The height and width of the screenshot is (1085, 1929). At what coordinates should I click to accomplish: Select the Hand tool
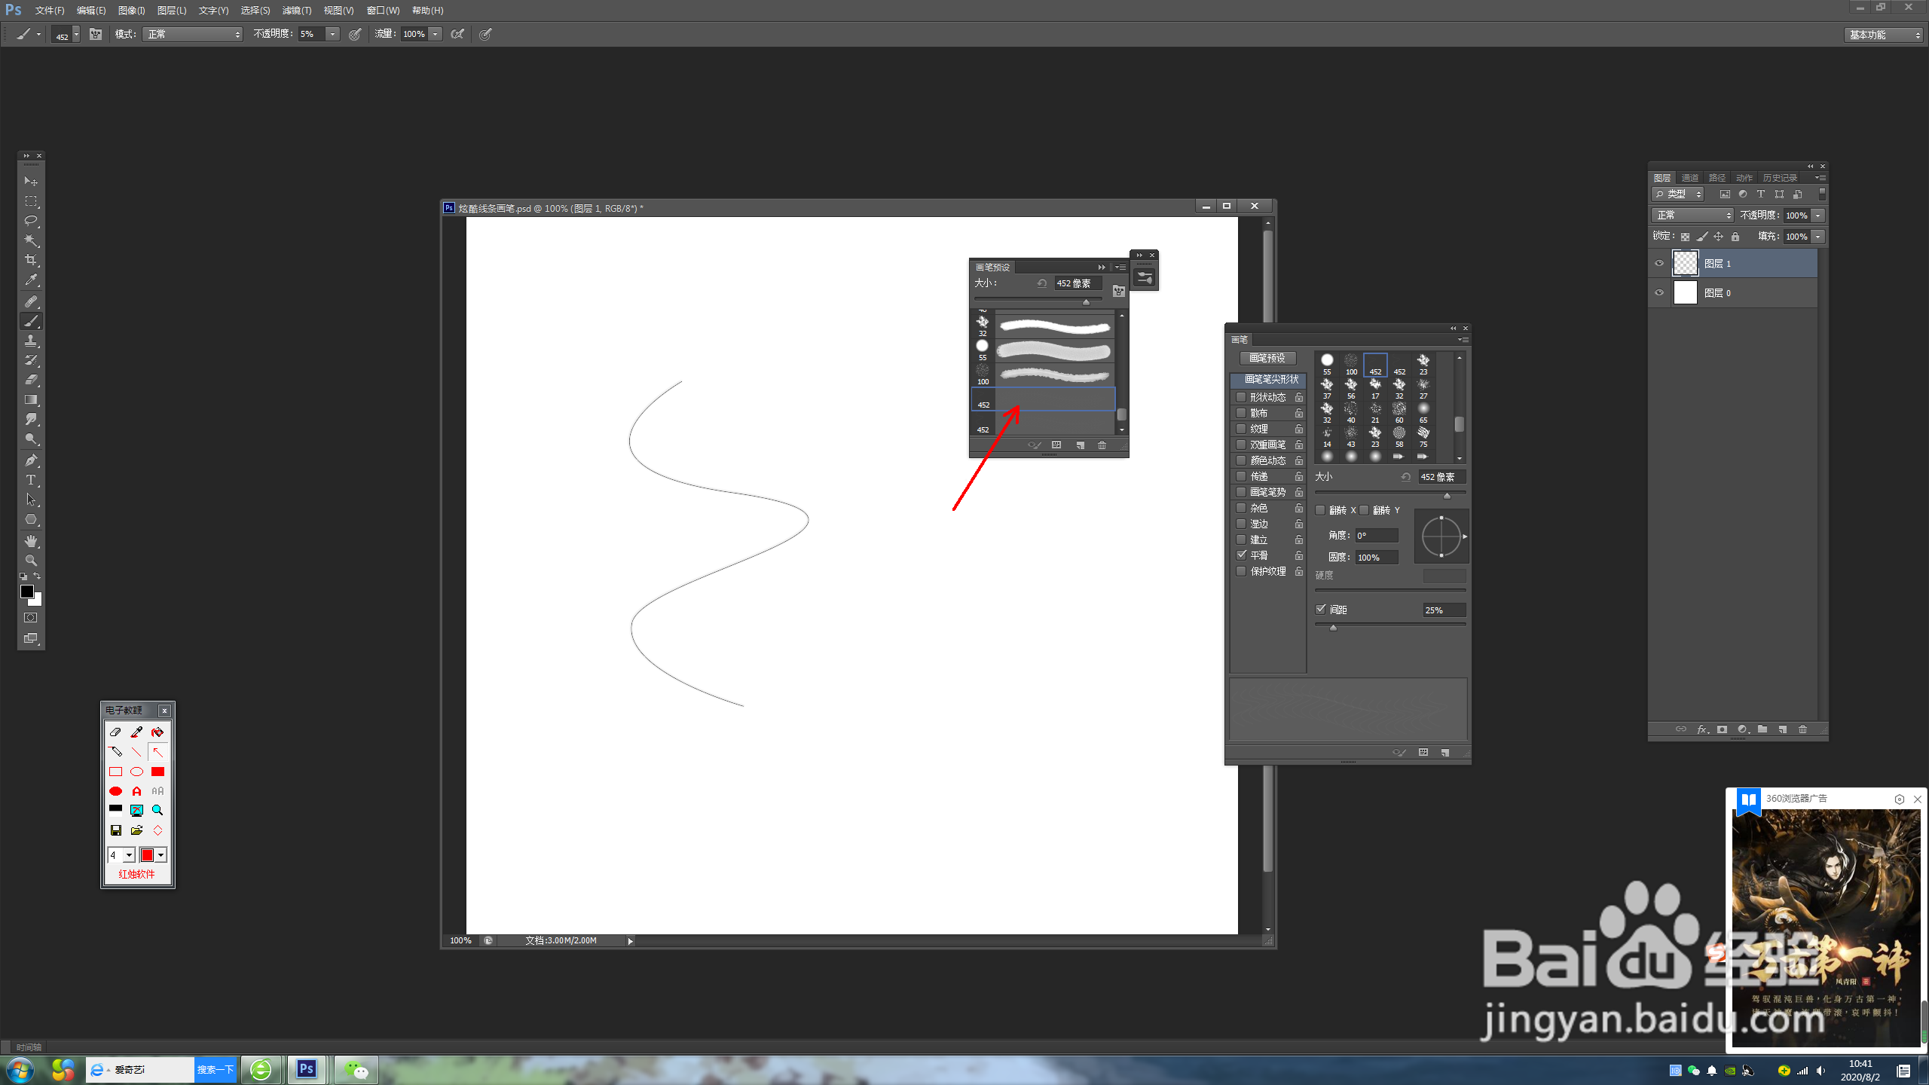(31, 540)
